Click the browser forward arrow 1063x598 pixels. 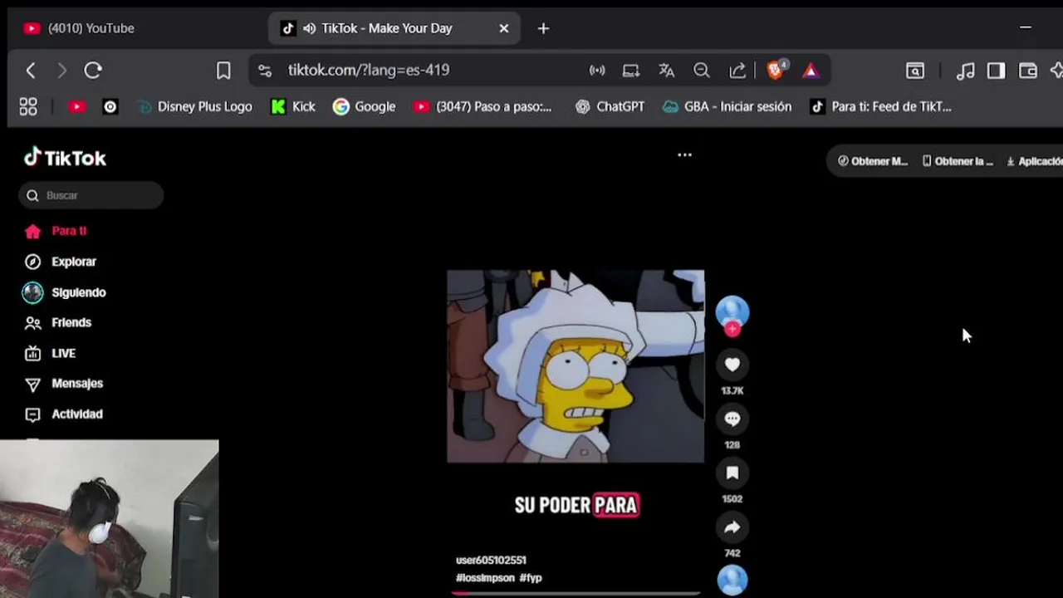click(x=61, y=71)
